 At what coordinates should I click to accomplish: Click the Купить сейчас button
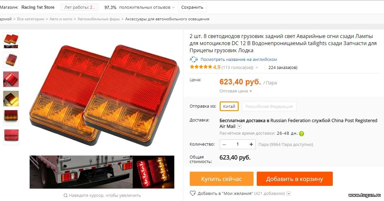tap(221, 179)
